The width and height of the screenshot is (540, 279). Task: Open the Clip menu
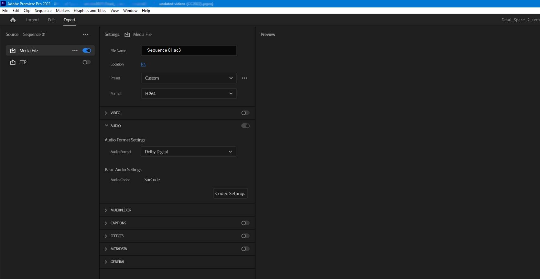point(27,11)
